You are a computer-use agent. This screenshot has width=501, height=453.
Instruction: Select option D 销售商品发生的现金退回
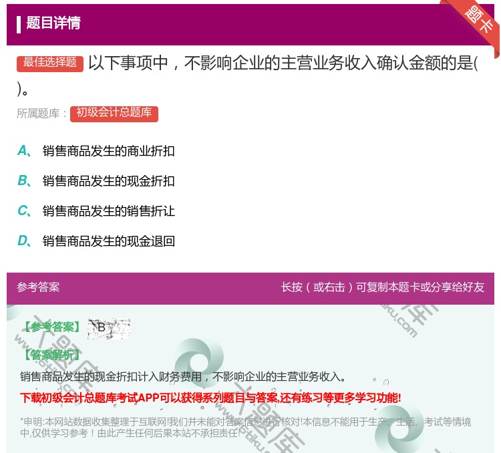(96, 241)
